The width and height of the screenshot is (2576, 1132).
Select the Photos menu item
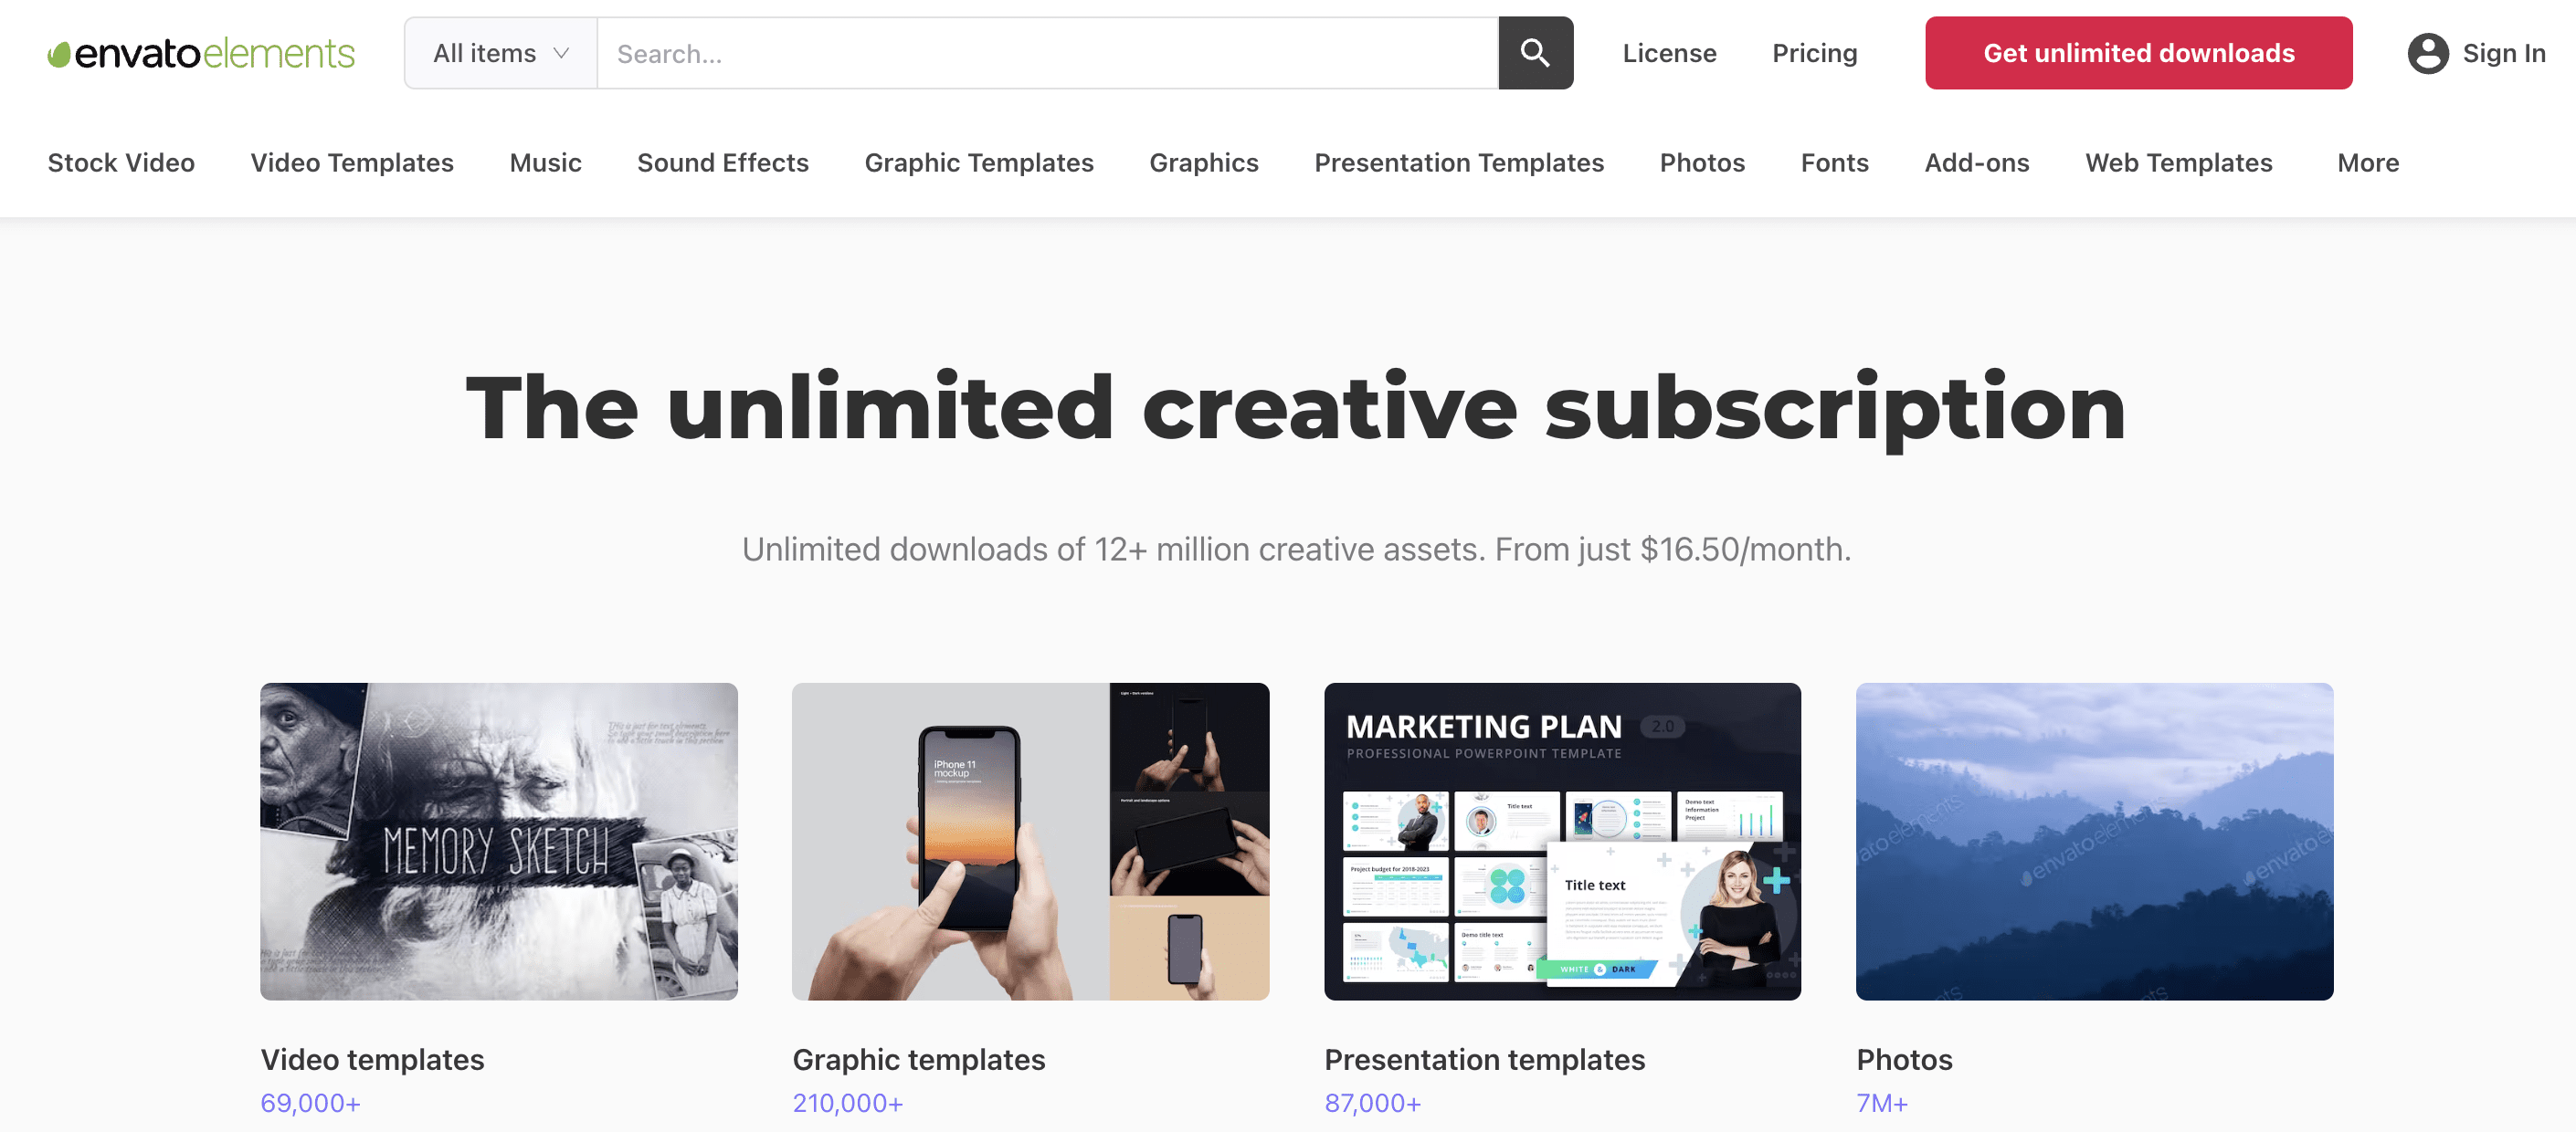click(1702, 161)
